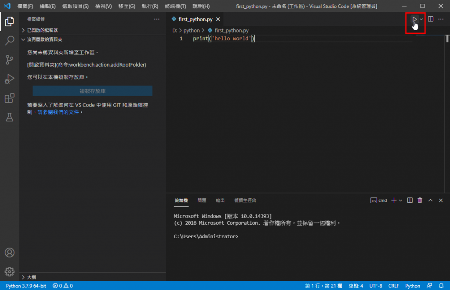Switch to the 終端機 panel tab
This screenshot has width=450, height=290.
tap(181, 200)
